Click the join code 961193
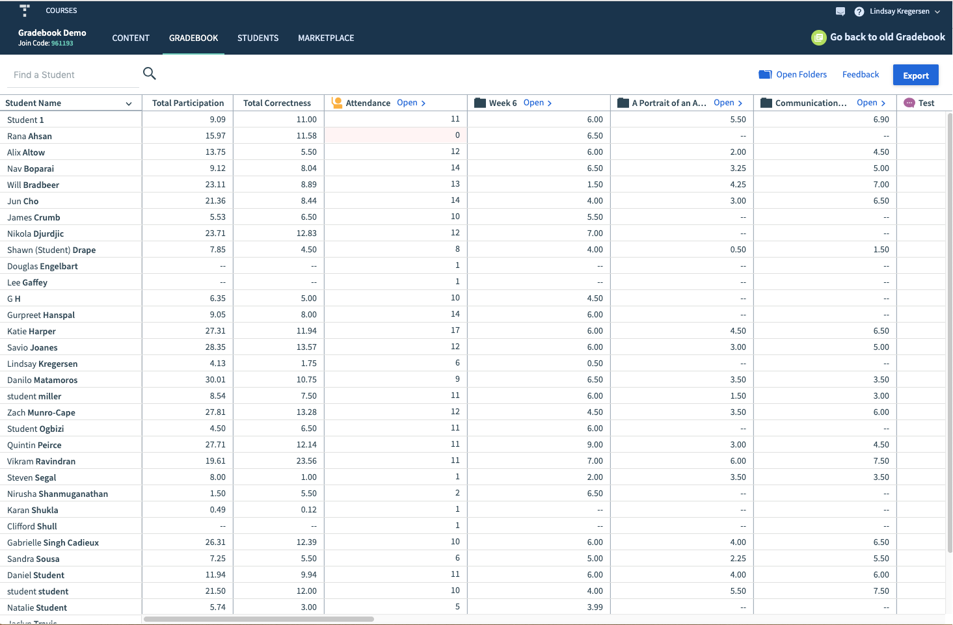 click(x=62, y=44)
